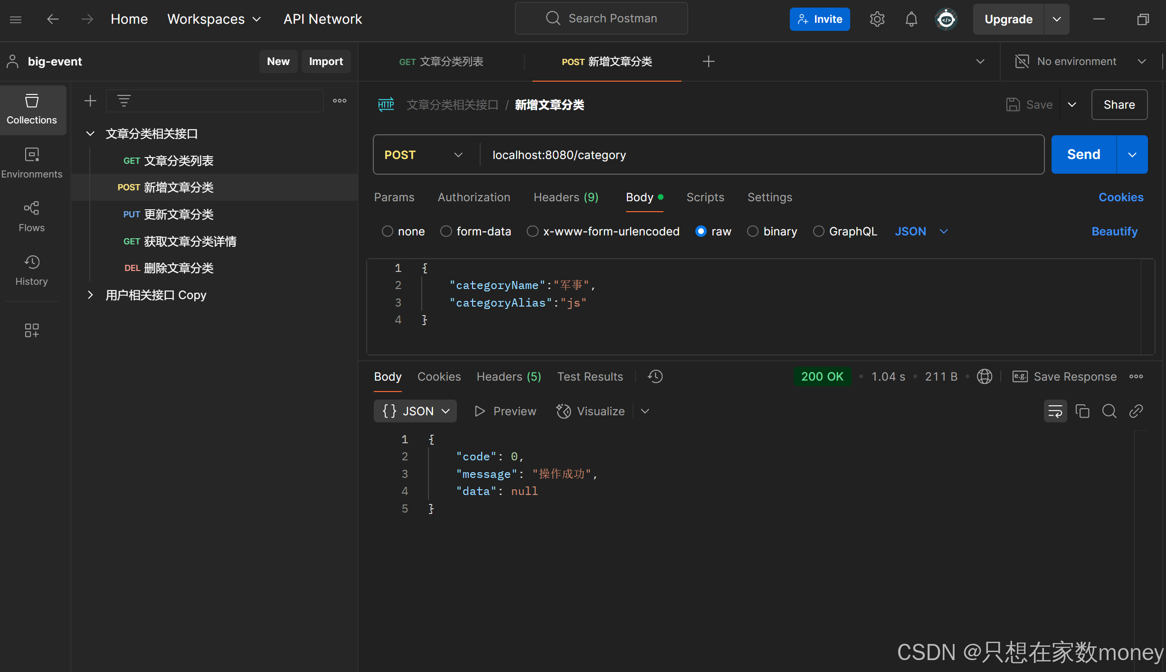Copy response body using copy icon
Viewport: 1166px width, 672px height.
click(1082, 411)
